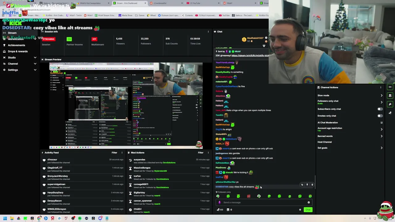Screen dimensions: 395x222
Task: Click the channel actions panel icon in sidebar
Action: tap(390, 96)
